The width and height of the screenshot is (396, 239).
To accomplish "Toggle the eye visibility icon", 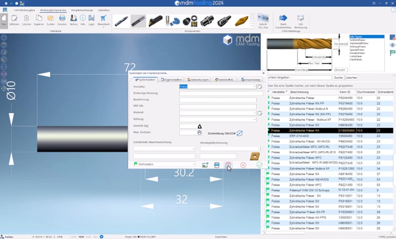I will (392, 45).
